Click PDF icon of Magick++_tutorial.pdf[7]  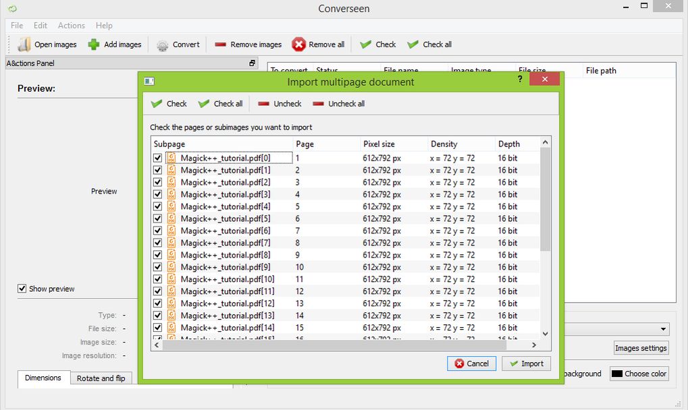click(171, 243)
